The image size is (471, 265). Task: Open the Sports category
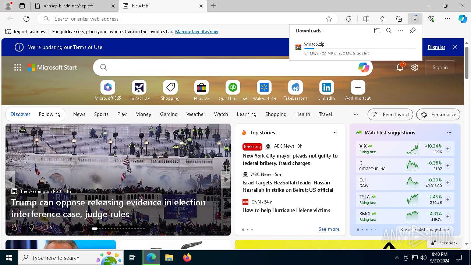point(101,114)
